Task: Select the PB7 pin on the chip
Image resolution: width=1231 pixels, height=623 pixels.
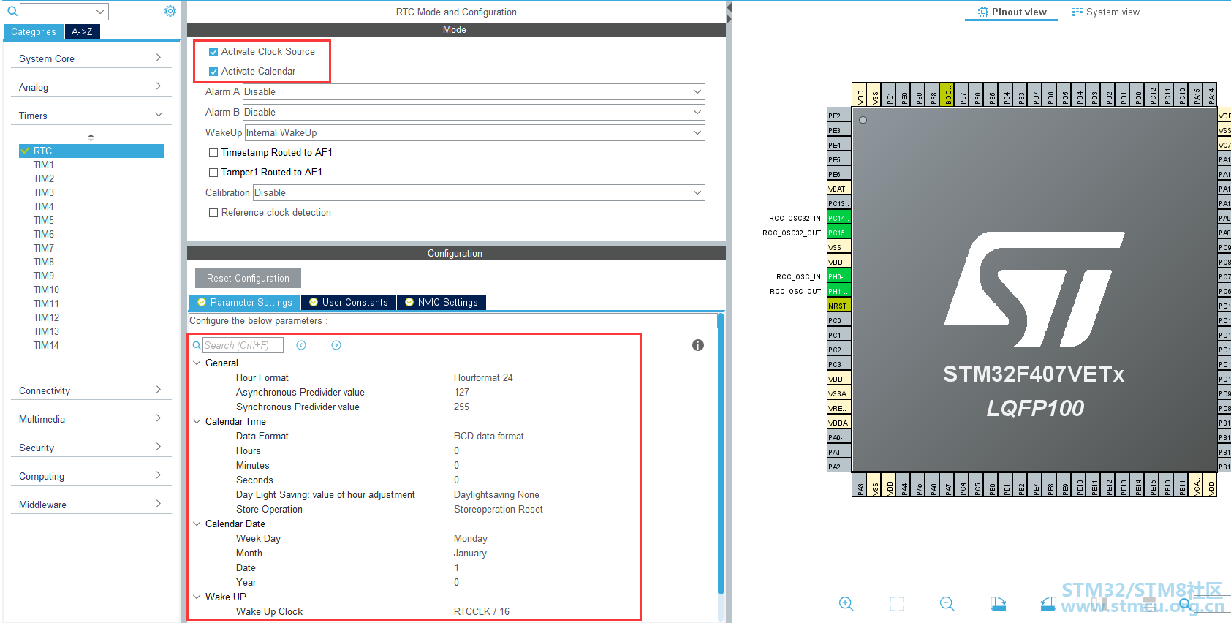Action: coord(962,94)
